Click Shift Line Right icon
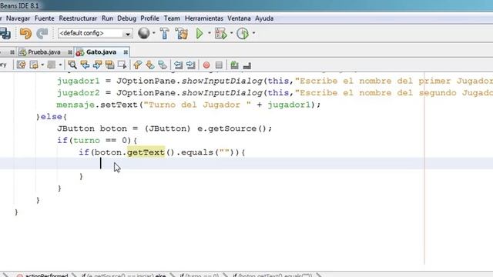 (x=190, y=65)
